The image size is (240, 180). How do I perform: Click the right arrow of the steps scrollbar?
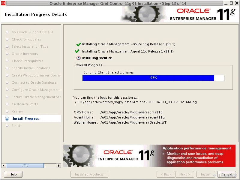[x=58, y=166]
